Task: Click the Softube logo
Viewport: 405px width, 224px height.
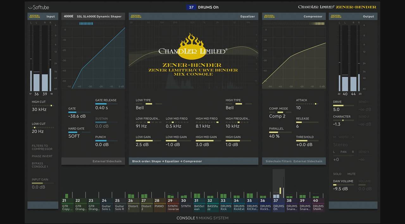Action: 38,7
